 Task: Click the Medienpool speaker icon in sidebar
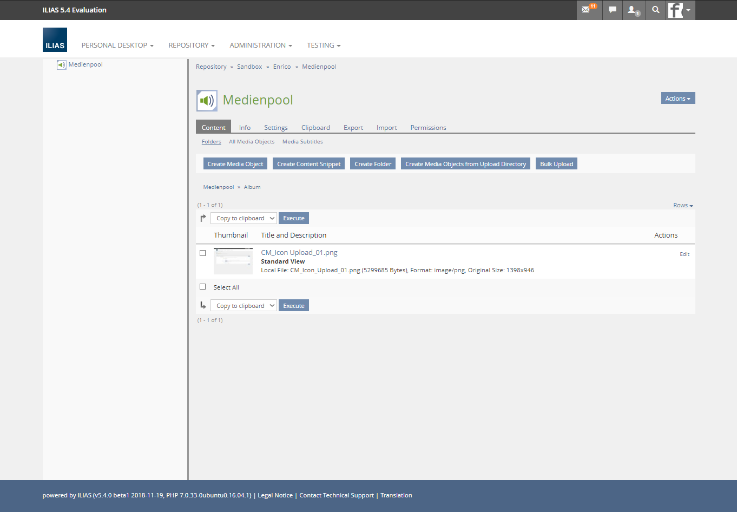click(62, 65)
